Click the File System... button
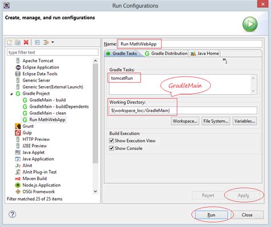This screenshot has width=271, height=227. 216,121
